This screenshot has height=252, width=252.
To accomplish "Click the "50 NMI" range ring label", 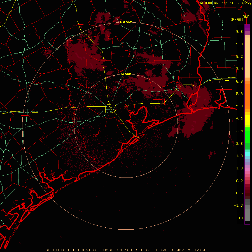I will click(126, 74).
